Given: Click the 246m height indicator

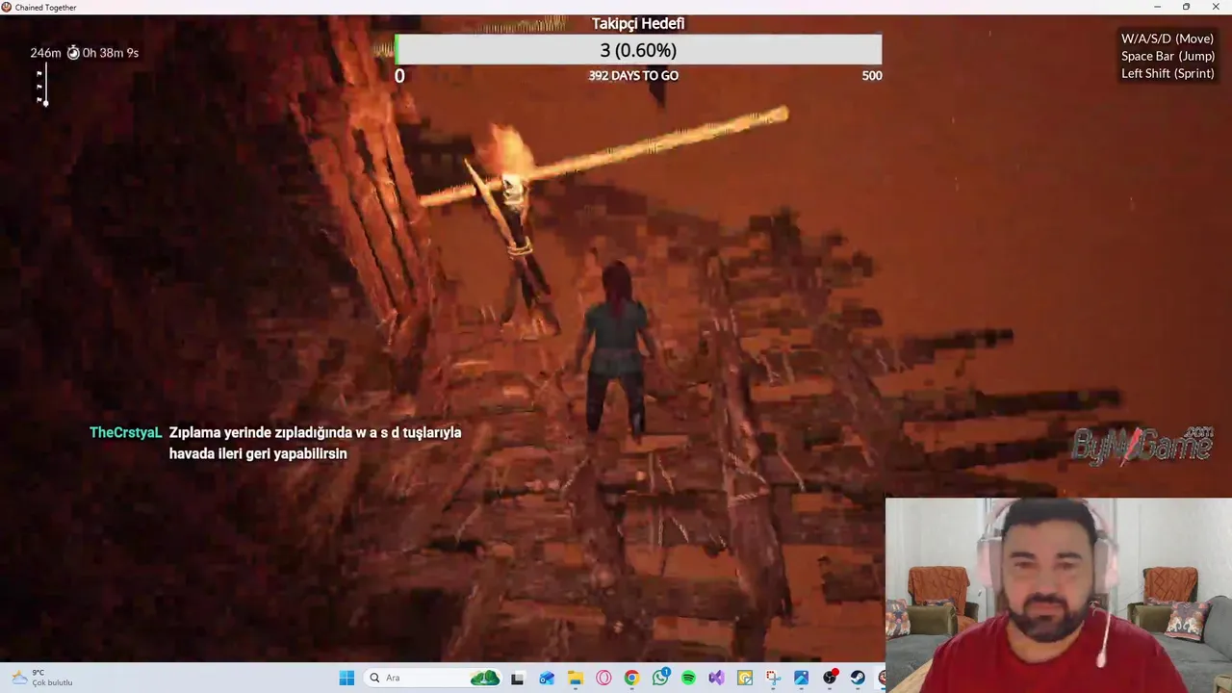Looking at the screenshot, I should click(x=45, y=53).
